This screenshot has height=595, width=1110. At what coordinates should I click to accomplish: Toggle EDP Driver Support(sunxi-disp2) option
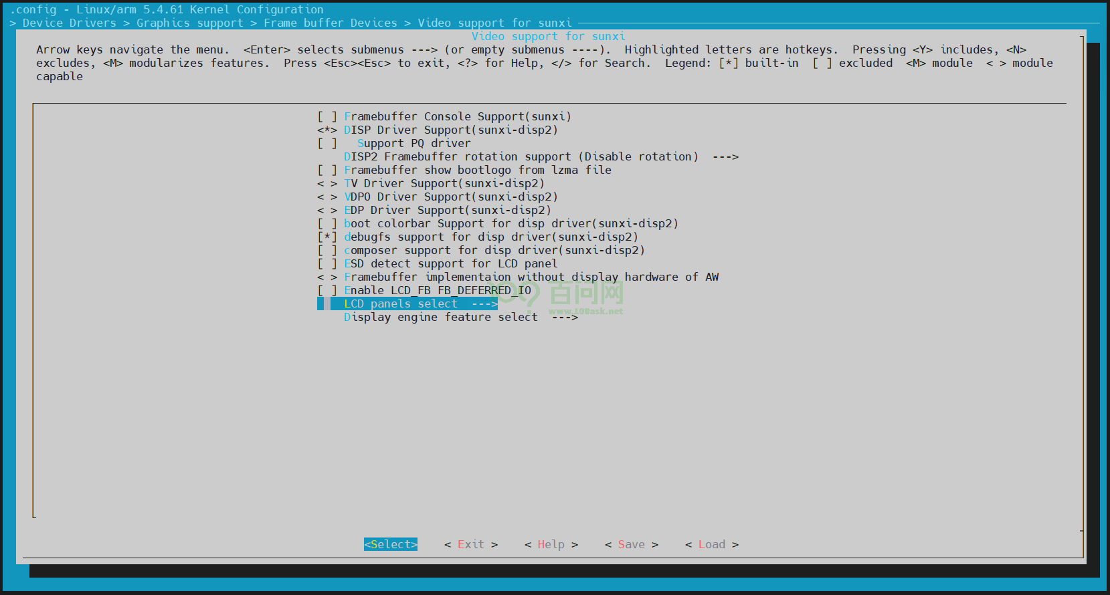tap(447, 210)
